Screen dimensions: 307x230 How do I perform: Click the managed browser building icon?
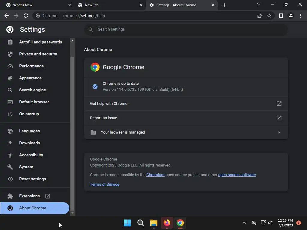(x=93, y=132)
